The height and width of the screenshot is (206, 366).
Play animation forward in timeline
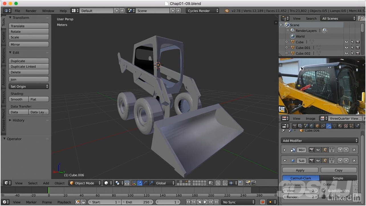click(205, 202)
